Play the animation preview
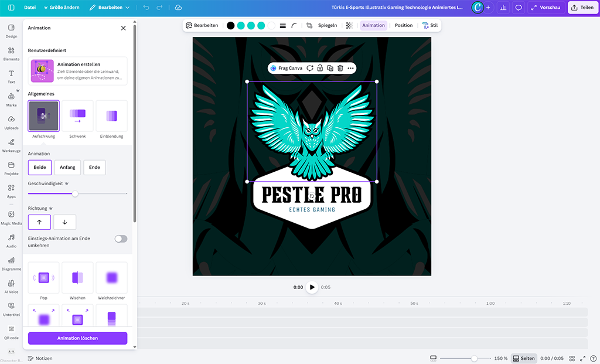The image size is (600, 364). [312, 287]
